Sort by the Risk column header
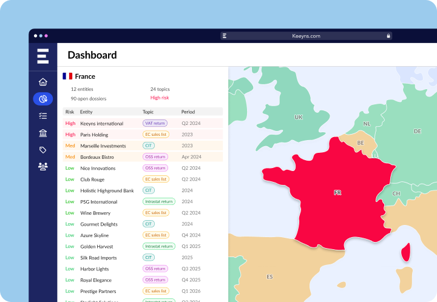This screenshot has height=302, width=437. 69,112
